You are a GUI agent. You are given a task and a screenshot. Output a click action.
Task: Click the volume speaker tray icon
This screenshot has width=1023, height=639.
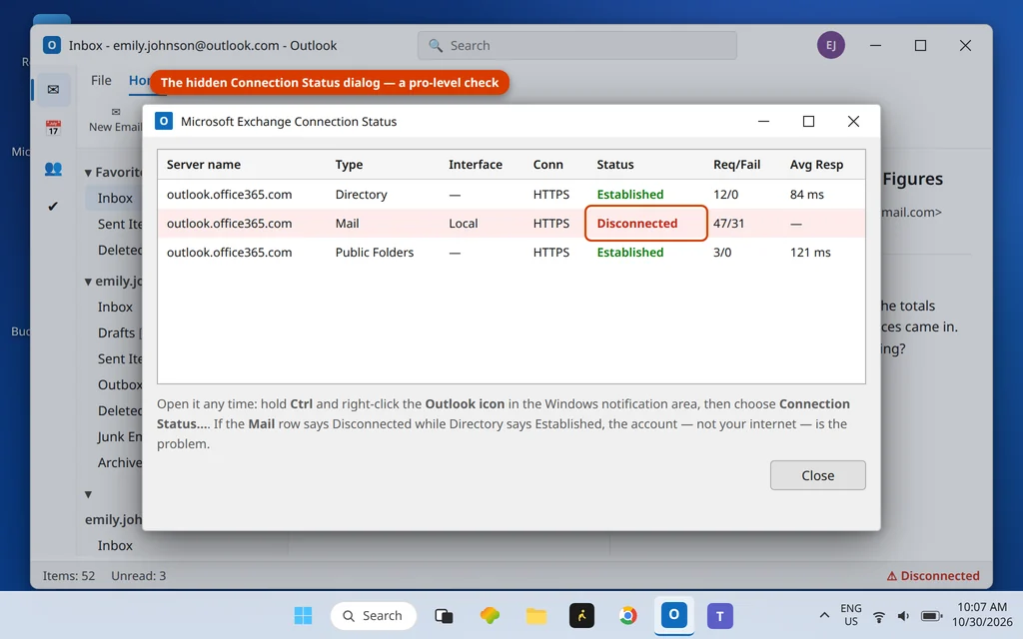[x=903, y=616]
